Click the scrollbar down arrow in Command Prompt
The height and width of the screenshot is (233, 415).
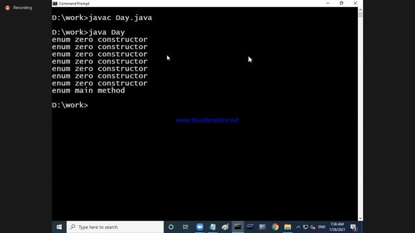click(361, 218)
